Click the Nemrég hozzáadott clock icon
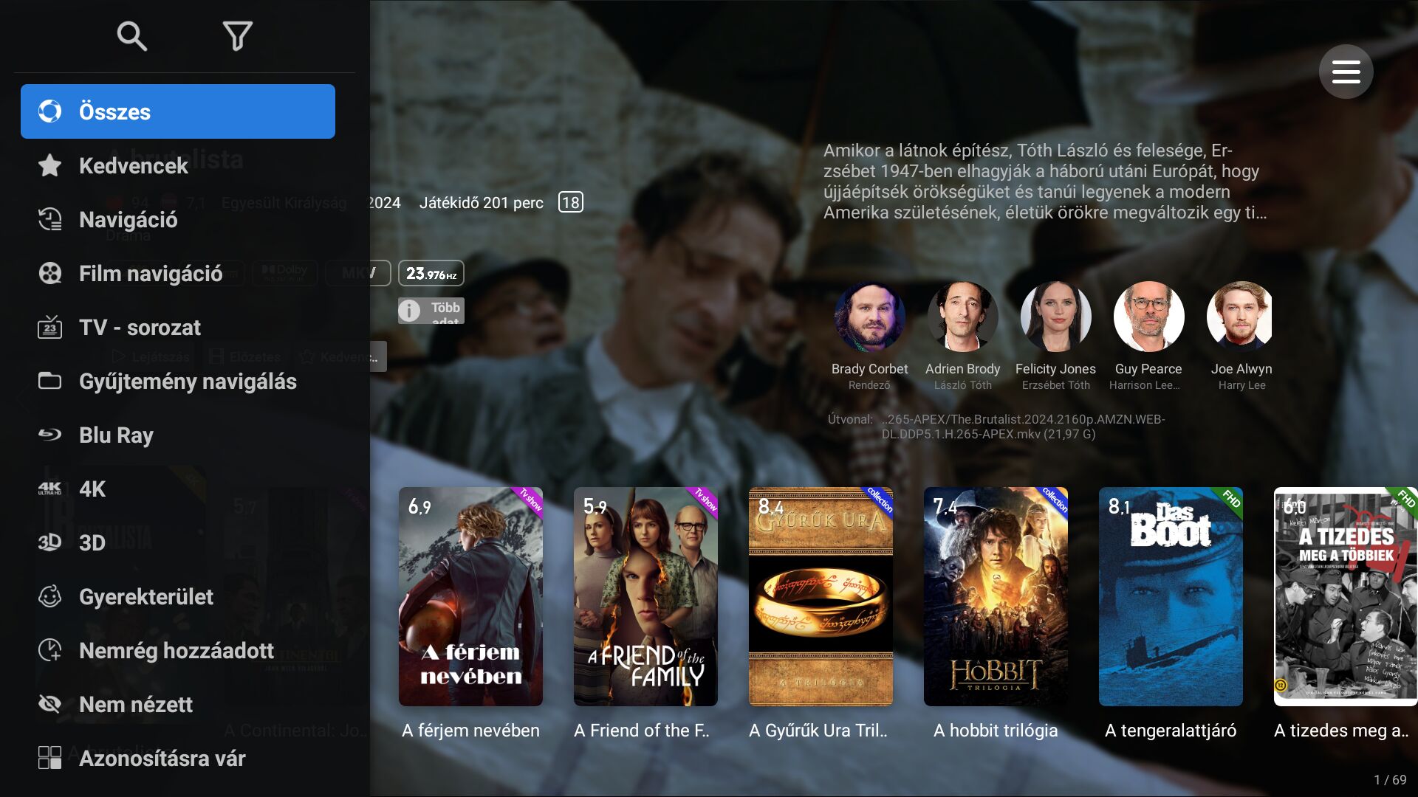Screen dimensions: 1418x797 click(x=49, y=650)
